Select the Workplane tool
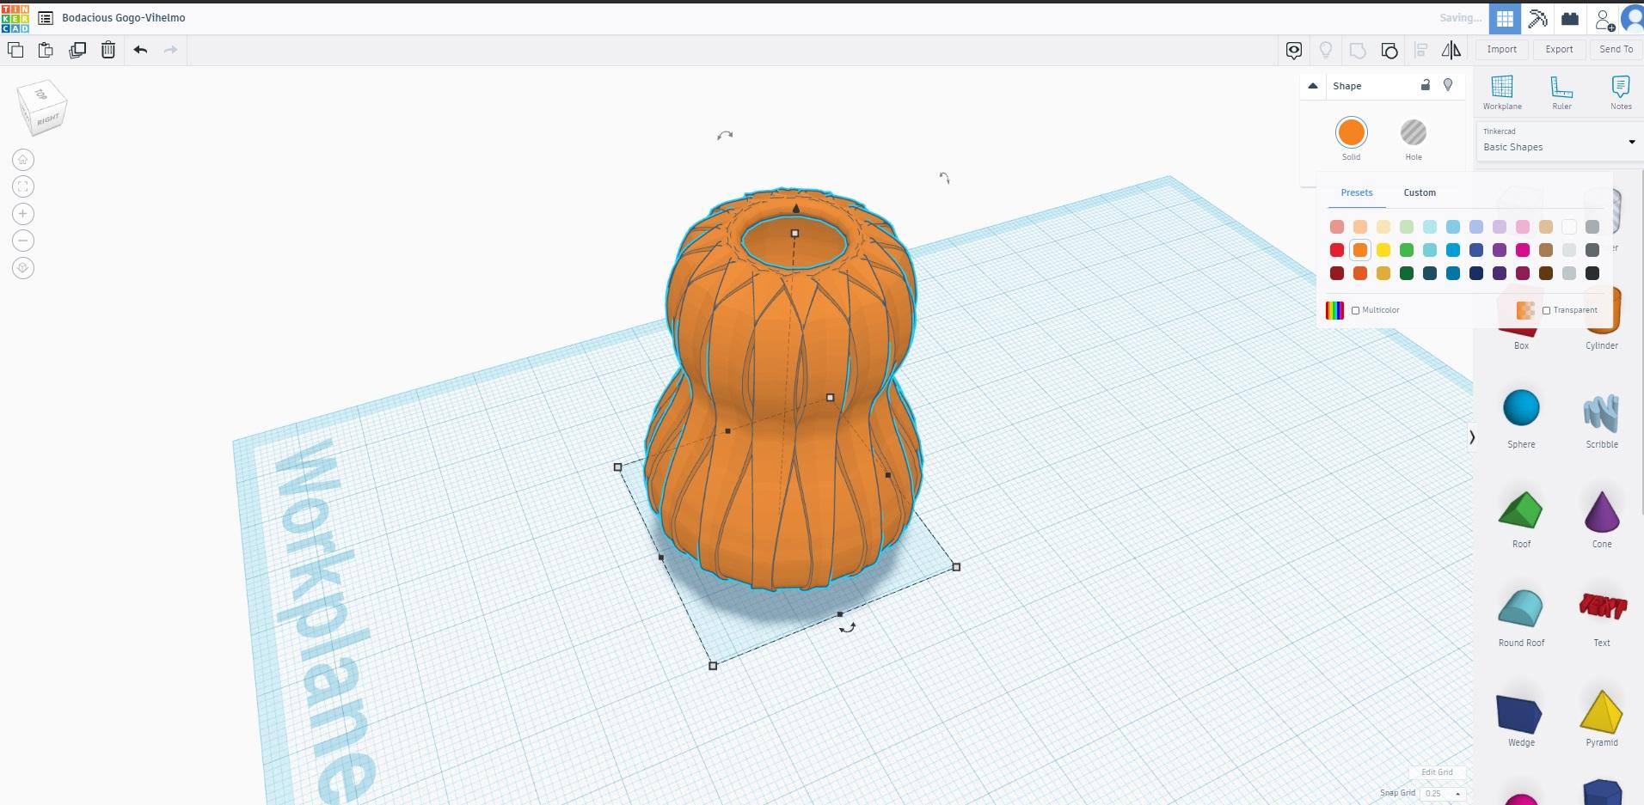Viewport: 1644px width, 805px height. click(1502, 93)
